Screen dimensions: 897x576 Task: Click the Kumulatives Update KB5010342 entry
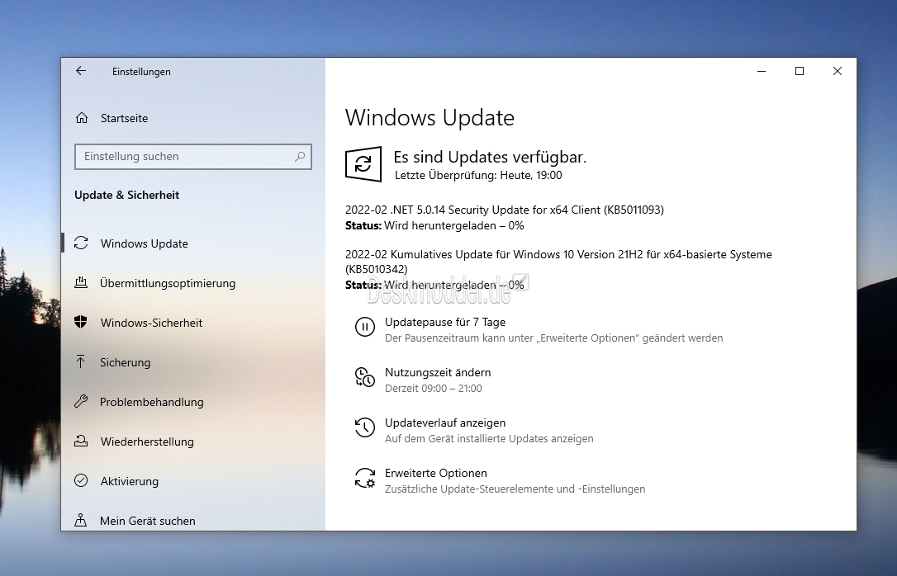click(558, 261)
